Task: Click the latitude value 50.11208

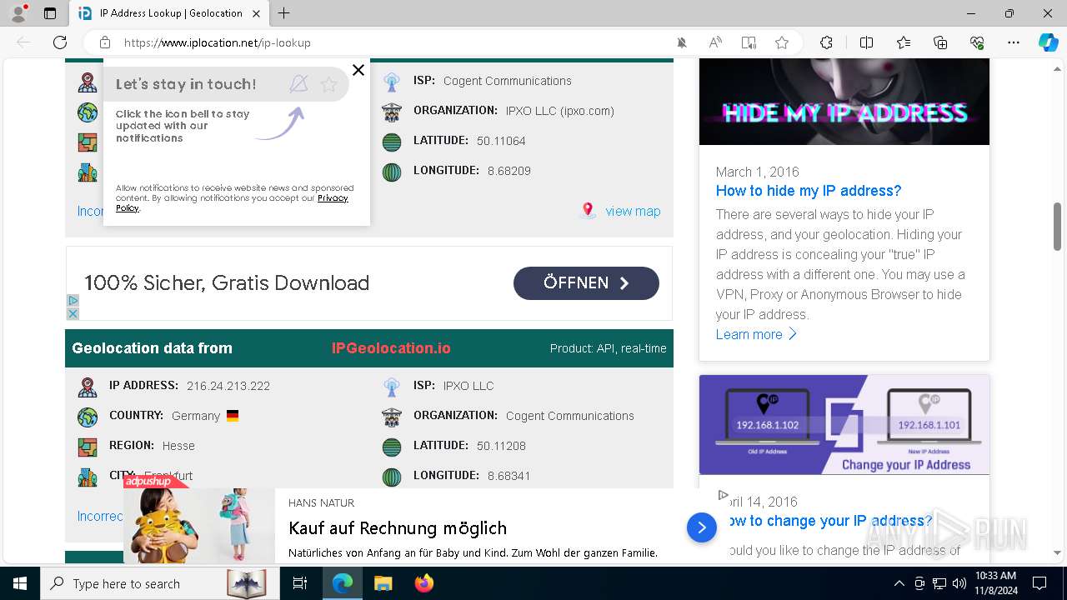Action: (x=501, y=446)
